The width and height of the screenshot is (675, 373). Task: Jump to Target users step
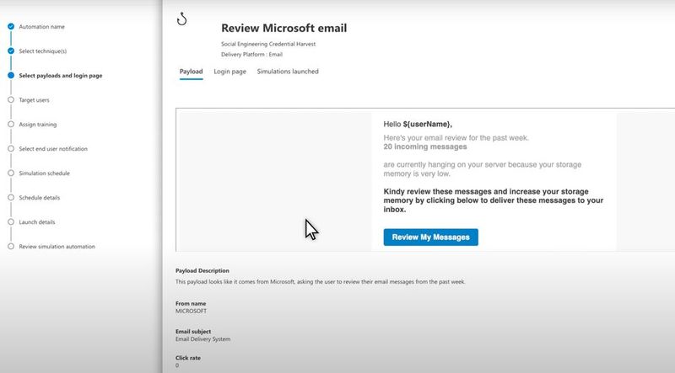click(x=34, y=100)
